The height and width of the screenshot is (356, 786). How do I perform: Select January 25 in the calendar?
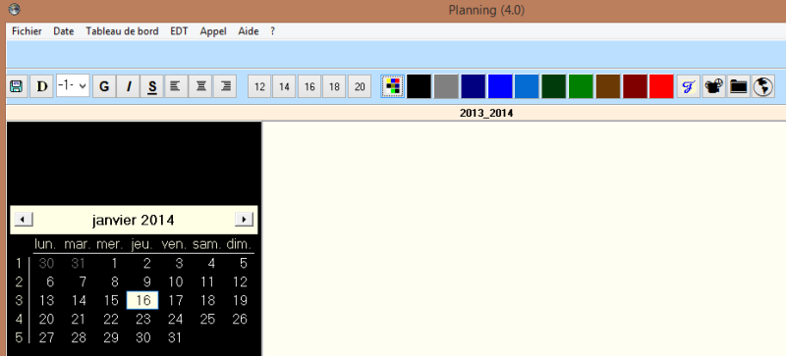[207, 319]
